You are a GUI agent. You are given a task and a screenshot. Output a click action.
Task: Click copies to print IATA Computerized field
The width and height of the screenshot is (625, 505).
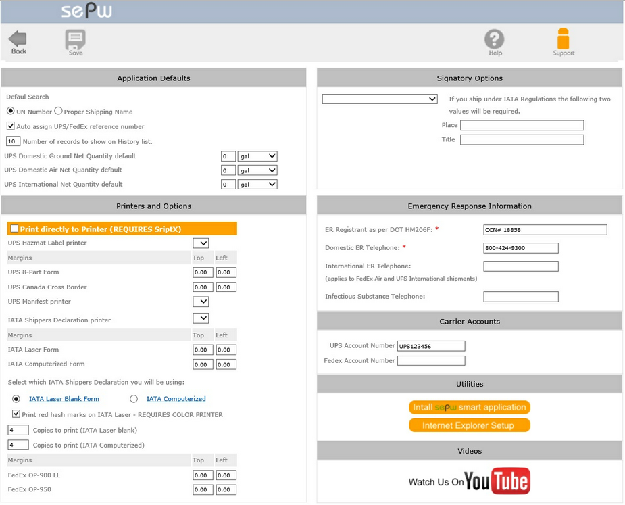point(18,445)
